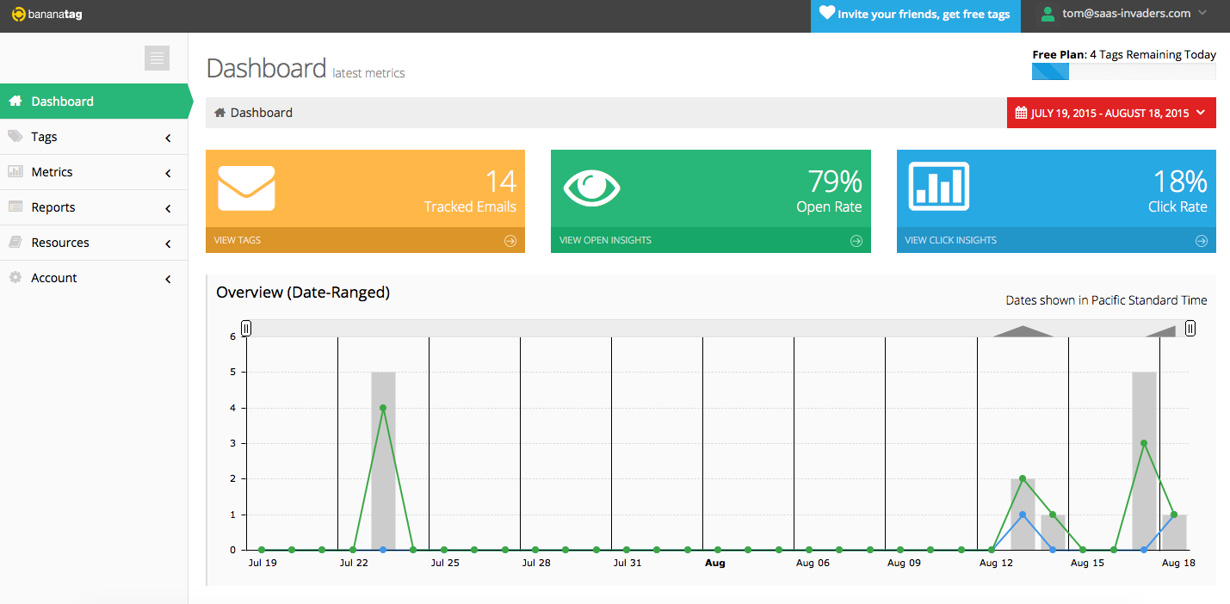Click the envelope icon on Tracked Emails card

[246, 188]
